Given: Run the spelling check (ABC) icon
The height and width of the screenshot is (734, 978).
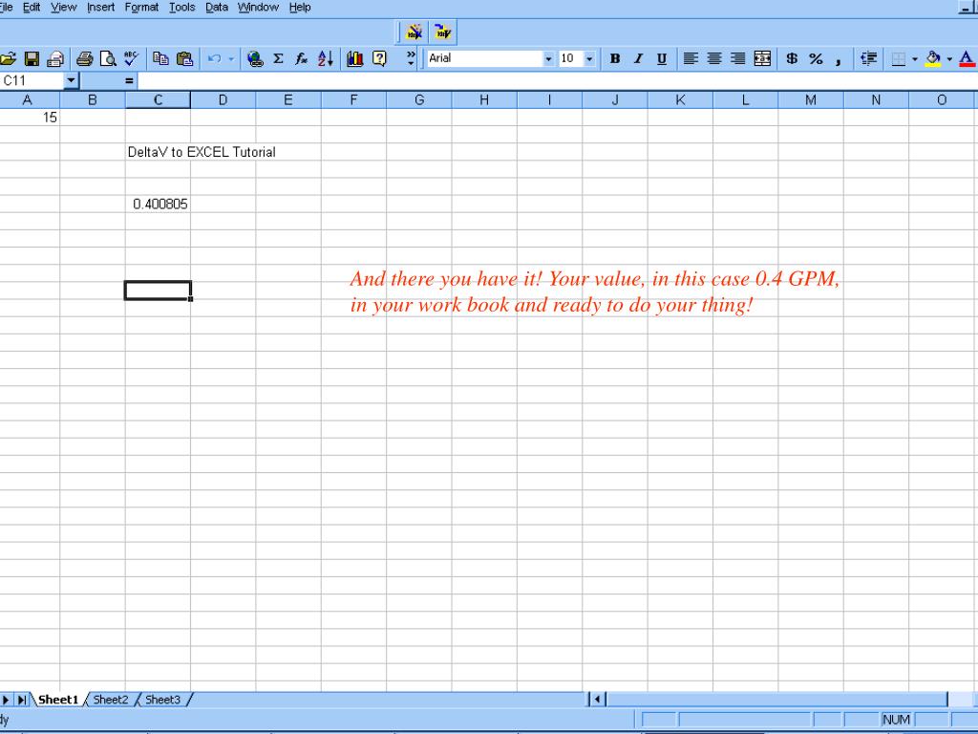Looking at the screenshot, I should coord(131,58).
